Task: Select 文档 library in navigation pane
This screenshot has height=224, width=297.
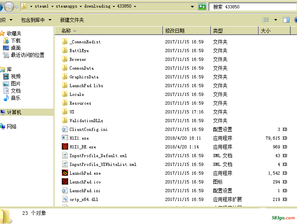Action: click(16, 91)
